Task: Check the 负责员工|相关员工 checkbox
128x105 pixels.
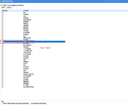Action: tap(3, 74)
